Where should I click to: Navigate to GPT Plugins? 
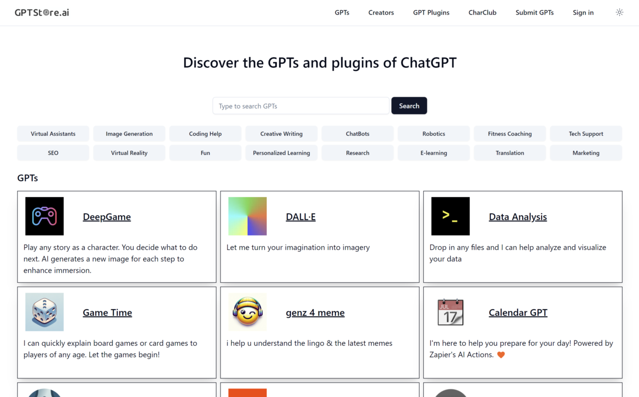point(431,12)
